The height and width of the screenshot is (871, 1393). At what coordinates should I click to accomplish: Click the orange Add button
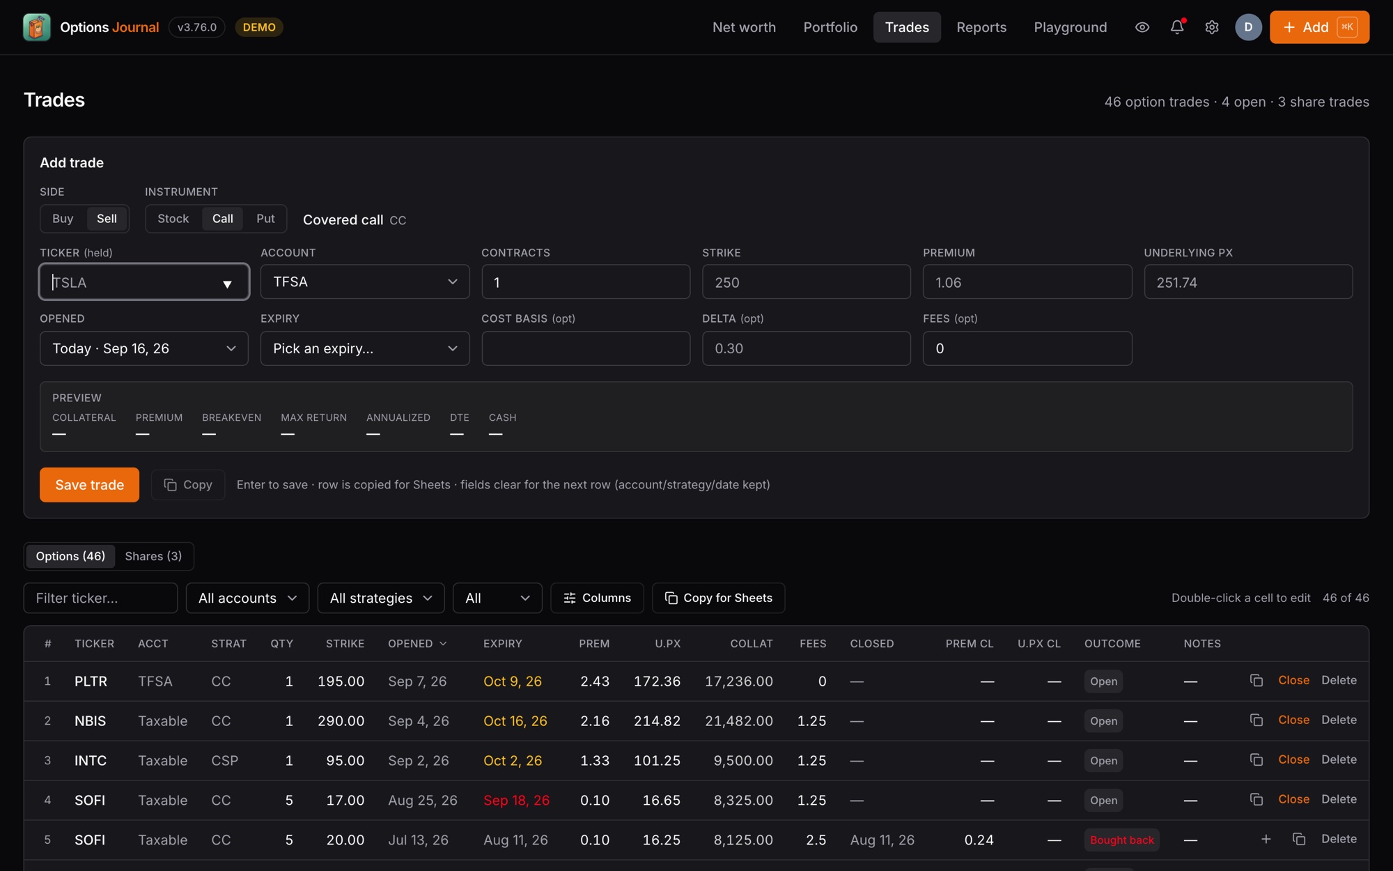click(x=1319, y=27)
